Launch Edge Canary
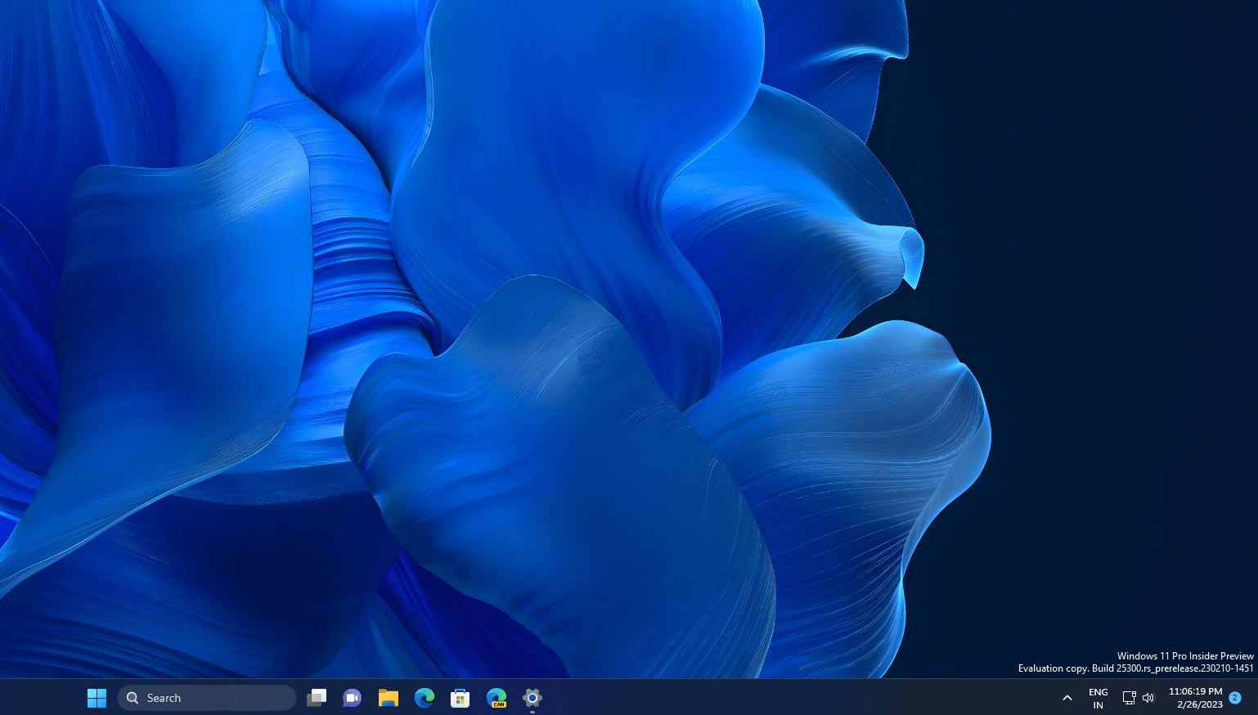This screenshot has width=1258, height=715. pyautogui.click(x=496, y=697)
